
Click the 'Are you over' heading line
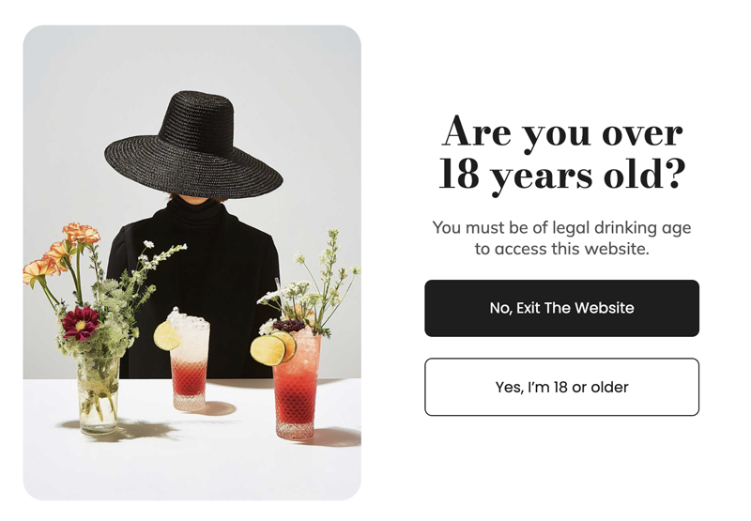(561, 132)
